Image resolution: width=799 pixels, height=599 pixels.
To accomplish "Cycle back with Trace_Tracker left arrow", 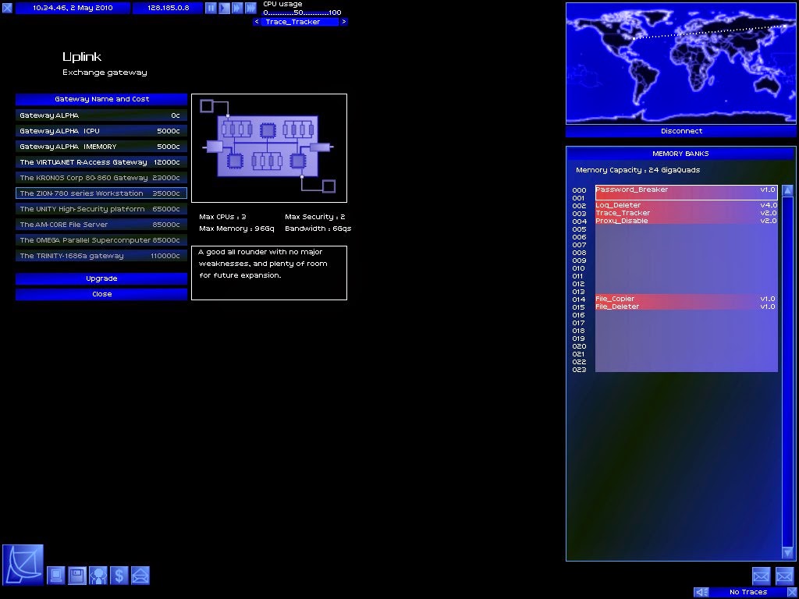I will (x=256, y=21).
